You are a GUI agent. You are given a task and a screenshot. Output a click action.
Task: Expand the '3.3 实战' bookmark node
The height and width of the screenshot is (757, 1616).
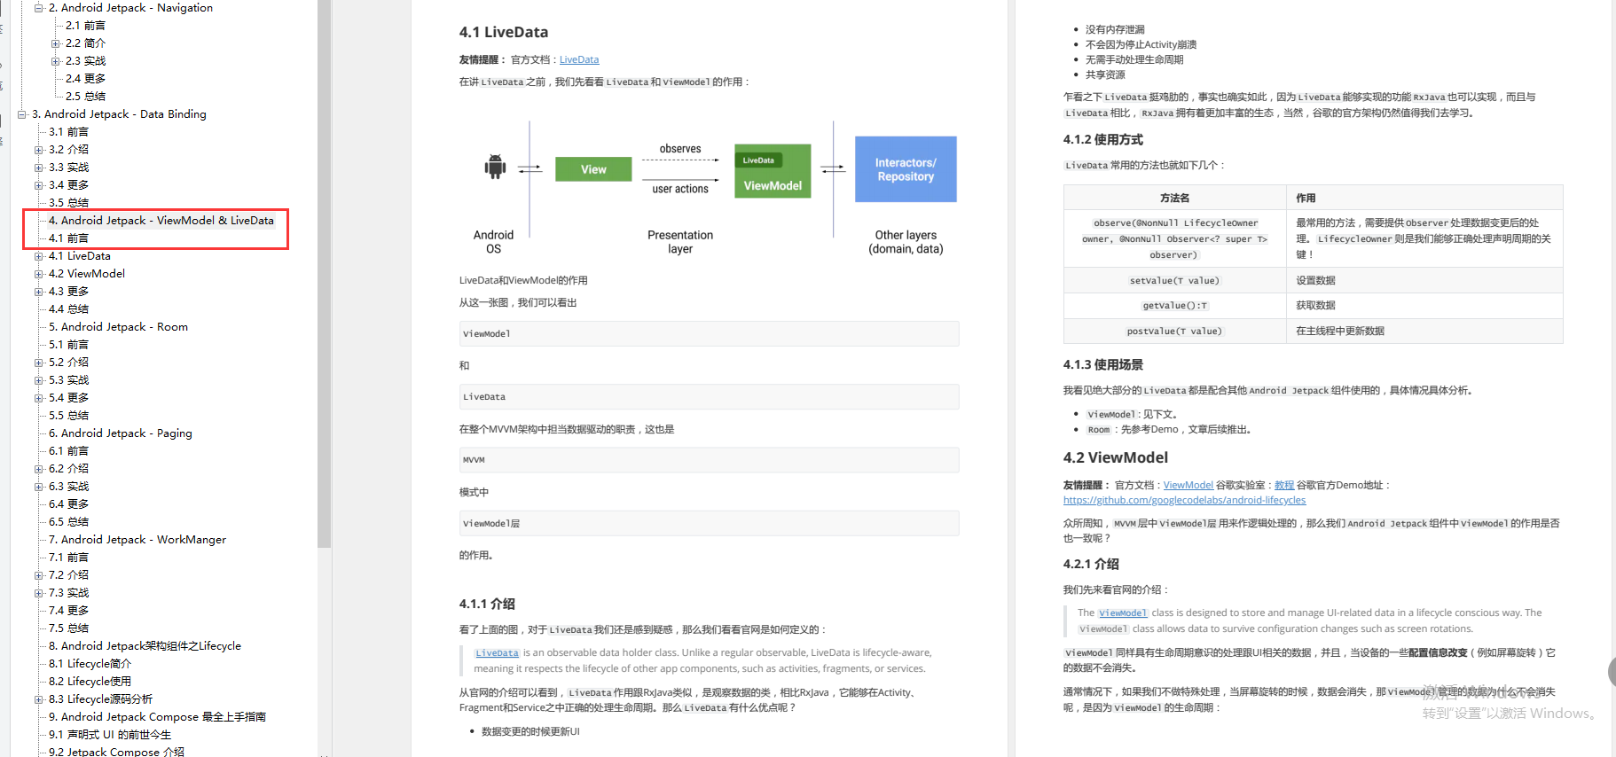pos(38,168)
